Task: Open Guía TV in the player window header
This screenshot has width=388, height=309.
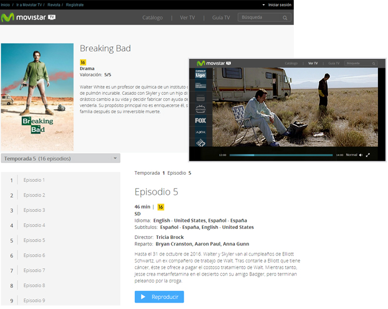Action: click(x=334, y=64)
